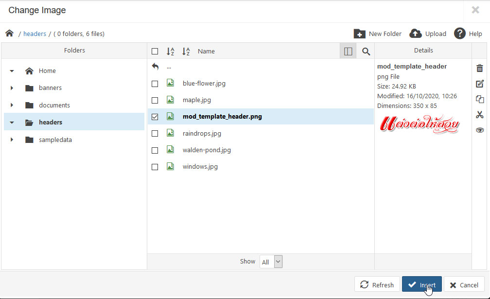
Task: Click the delete trash icon in Details
Action: [480, 68]
